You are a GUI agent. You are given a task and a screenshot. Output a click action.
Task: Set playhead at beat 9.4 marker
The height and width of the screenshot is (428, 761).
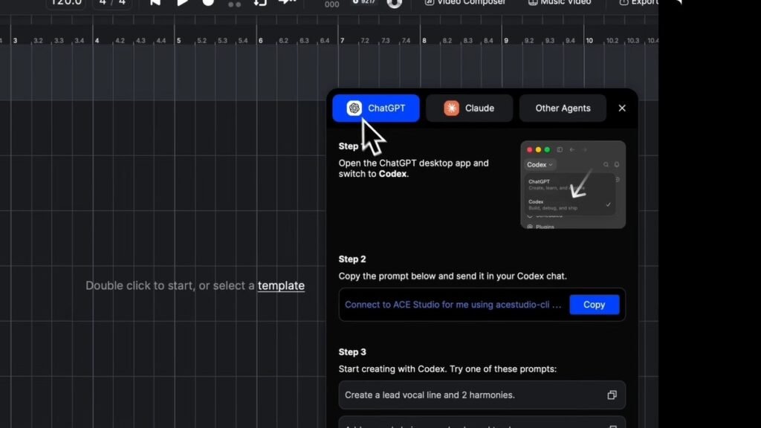coord(570,41)
